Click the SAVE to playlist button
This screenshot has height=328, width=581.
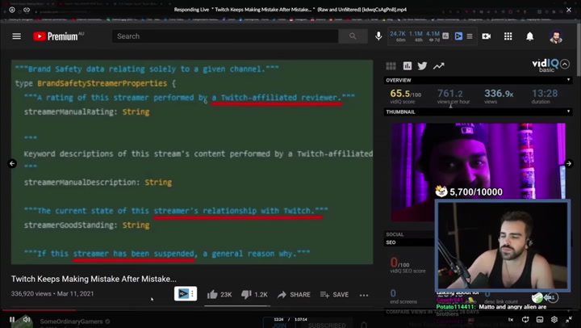pyautogui.click(x=334, y=295)
